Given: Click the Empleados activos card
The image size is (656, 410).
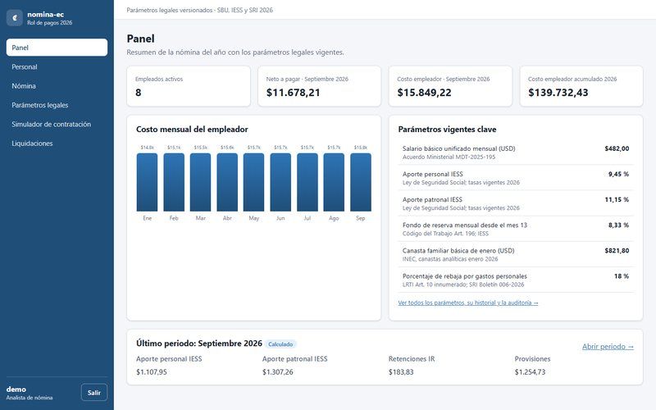Looking at the screenshot, I should (x=189, y=86).
